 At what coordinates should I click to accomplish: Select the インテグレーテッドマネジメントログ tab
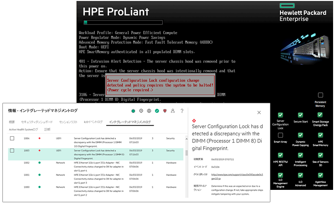coord(130,122)
